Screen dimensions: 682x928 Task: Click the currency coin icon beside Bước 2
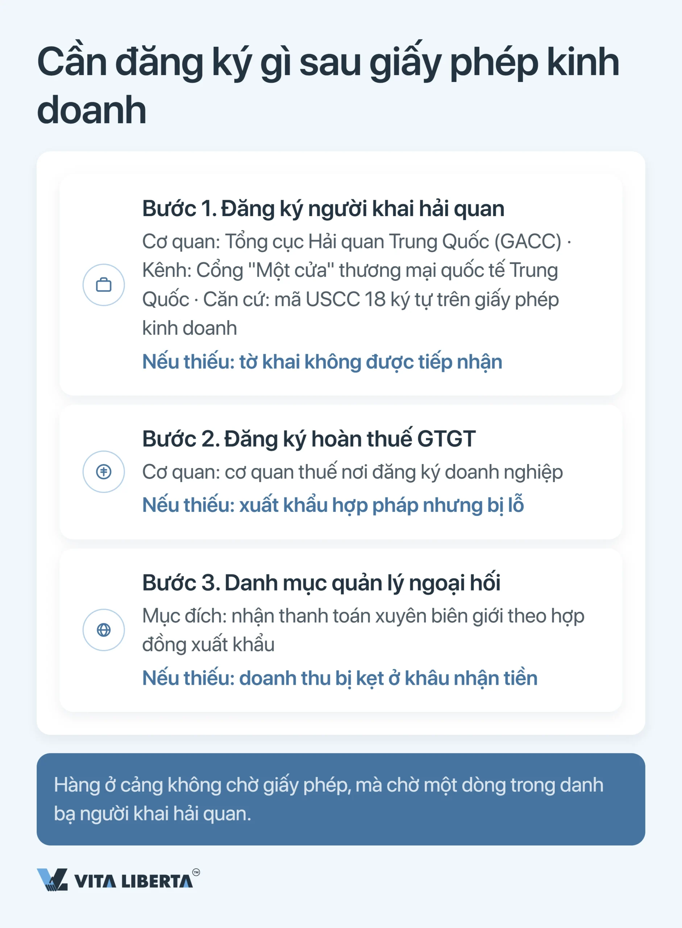pyautogui.click(x=104, y=472)
